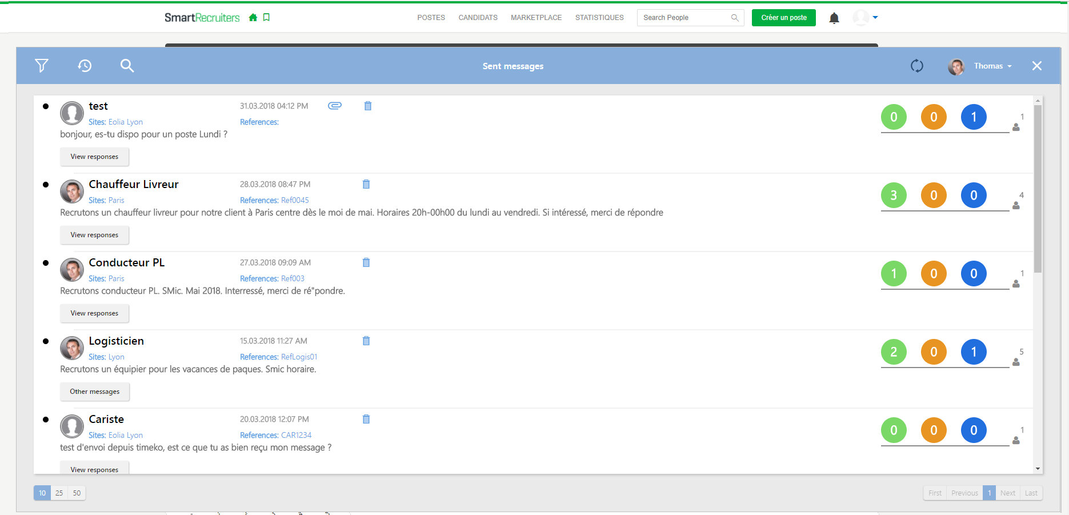Open the profile avatar dropdown arrow
This screenshot has width=1069, height=515.
[875, 18]
